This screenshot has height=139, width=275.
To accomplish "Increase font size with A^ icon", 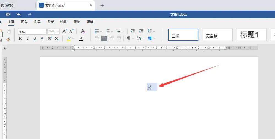I will click(64, 32).
